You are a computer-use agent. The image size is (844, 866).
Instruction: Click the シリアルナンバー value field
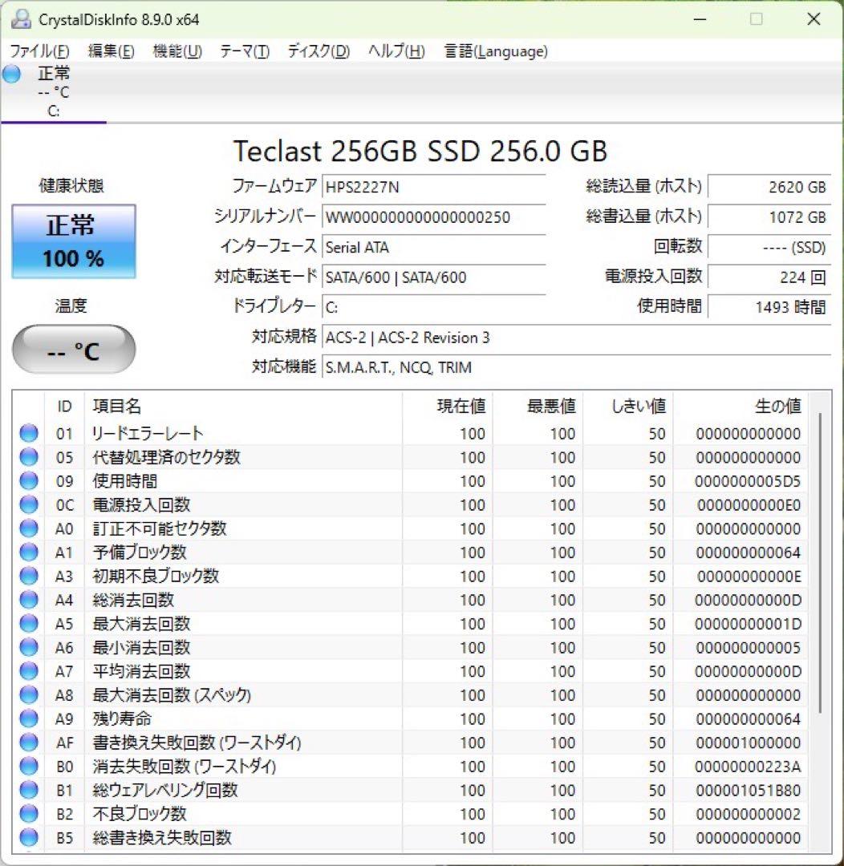434,217
